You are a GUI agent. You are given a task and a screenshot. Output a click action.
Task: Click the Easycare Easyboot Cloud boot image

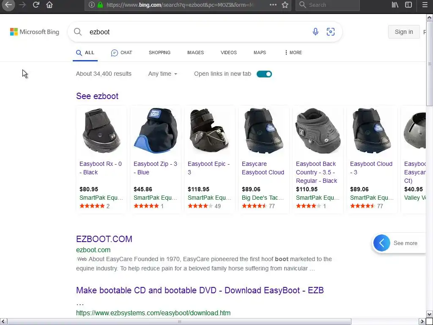(264, 131)
